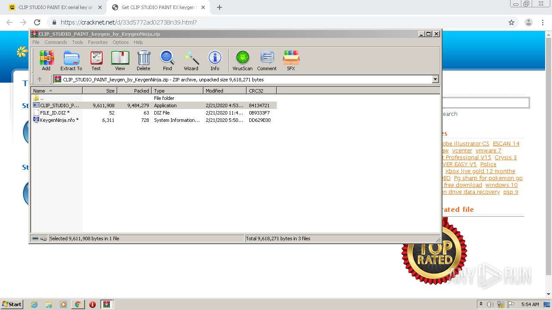Screen dimensions: 552x310
Task: Click the vmware 7 link
Action: tap(488, 151)
